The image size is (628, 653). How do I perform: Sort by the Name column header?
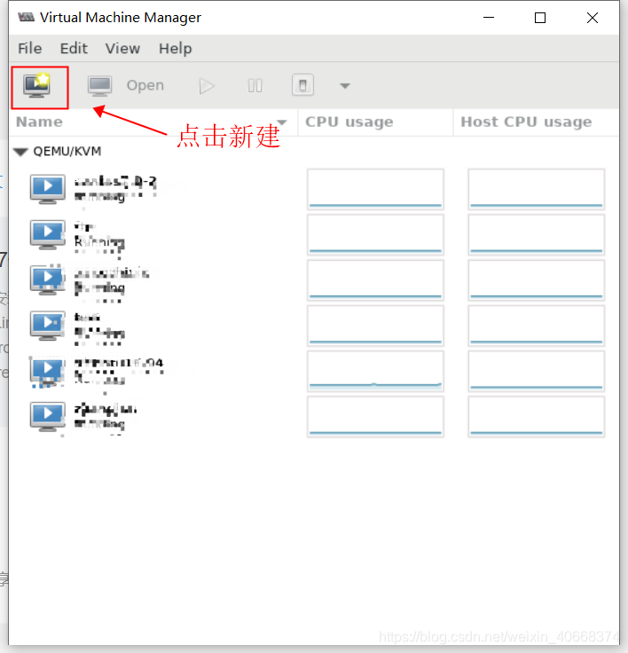coord(153,122)
